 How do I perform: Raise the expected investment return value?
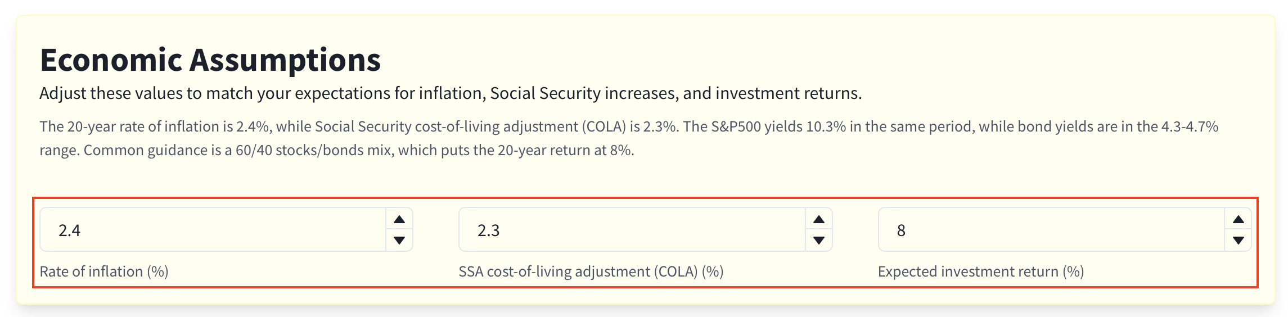1238,219
